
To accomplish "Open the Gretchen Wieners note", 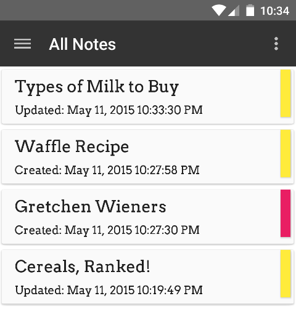I will coord(147,217).
